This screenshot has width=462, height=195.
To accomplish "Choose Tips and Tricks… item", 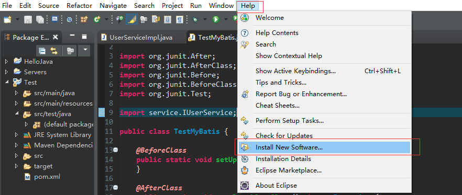I will click(324, 83).
